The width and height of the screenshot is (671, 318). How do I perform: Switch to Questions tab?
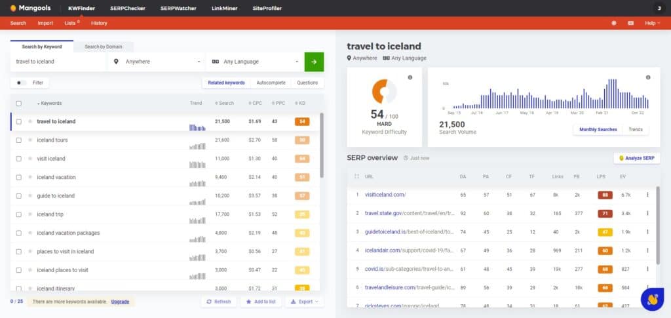pos(307,83)
